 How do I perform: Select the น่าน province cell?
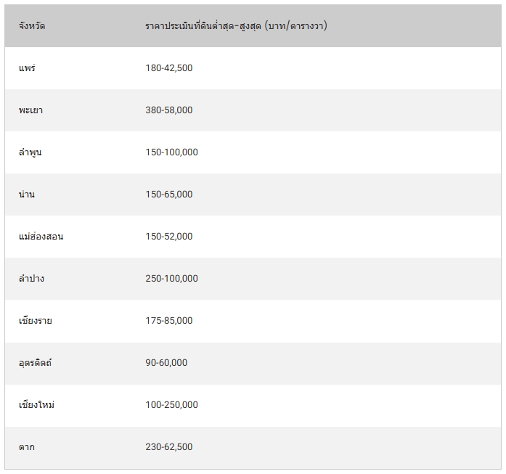click(27, 195)
